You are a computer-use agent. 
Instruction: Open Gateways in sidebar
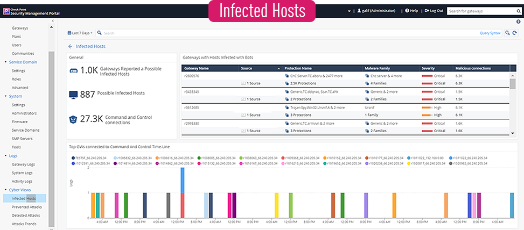click(20, 28)
